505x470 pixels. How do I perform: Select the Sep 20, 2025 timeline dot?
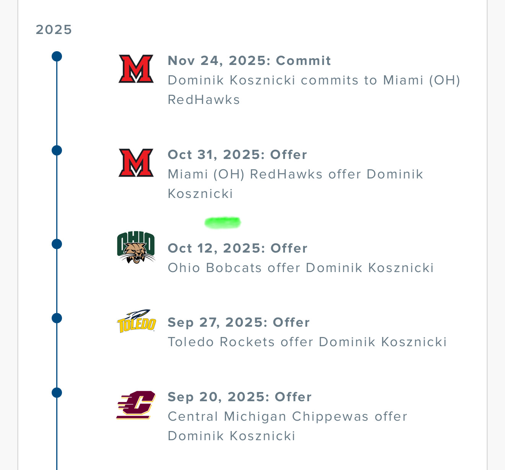click(57, 393)
